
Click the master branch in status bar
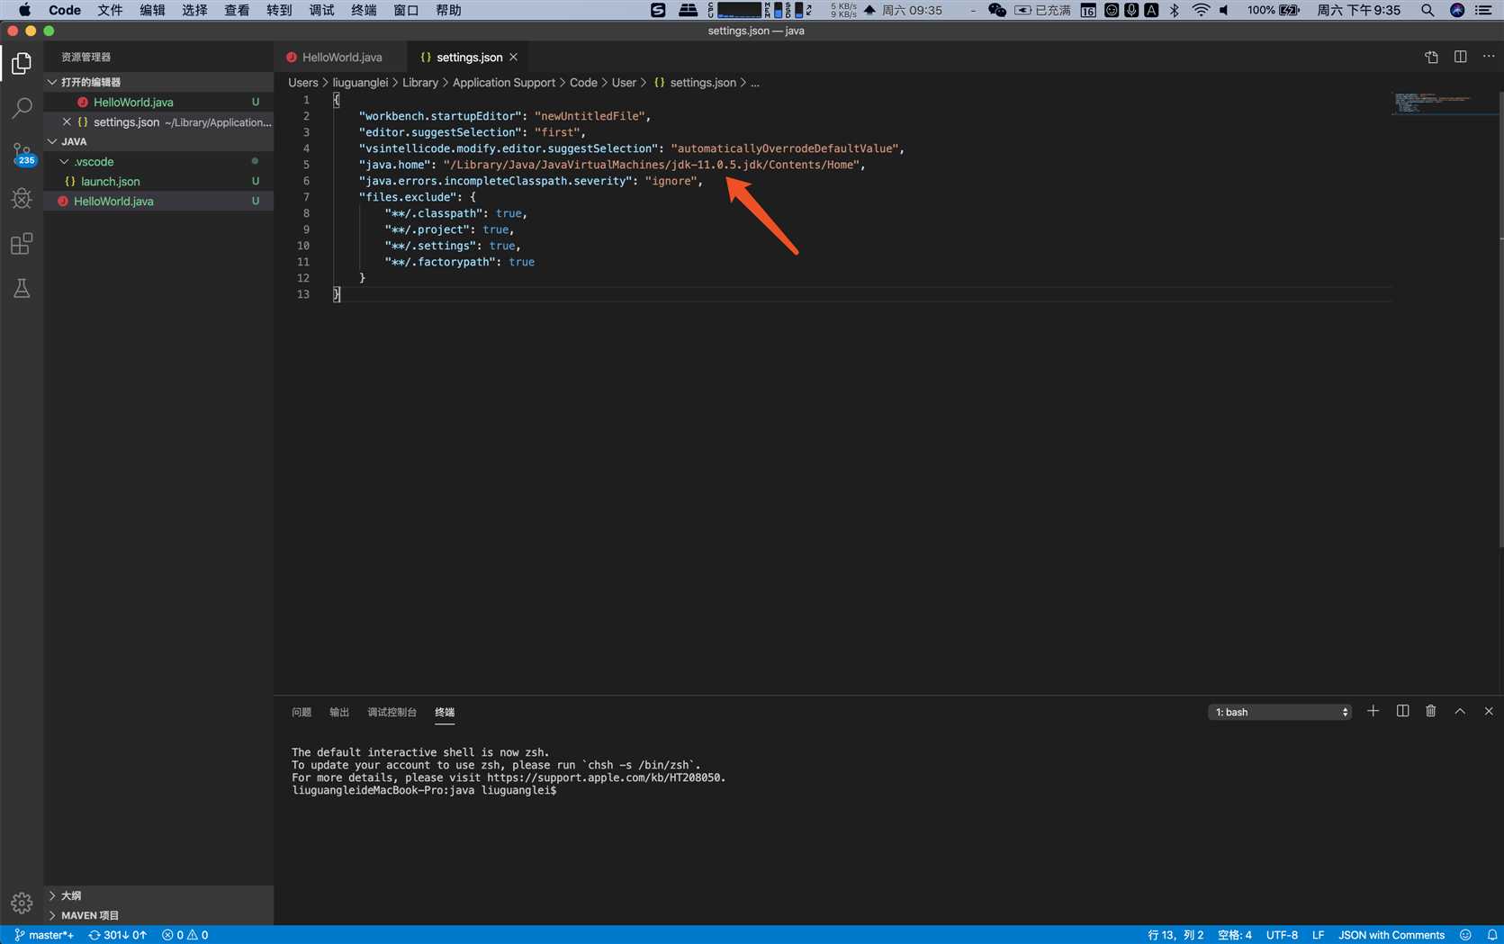click(x=45, y=935)
